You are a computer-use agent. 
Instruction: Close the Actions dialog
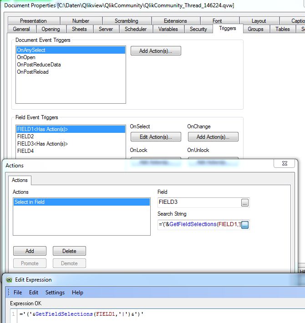(x=285, y=163)
